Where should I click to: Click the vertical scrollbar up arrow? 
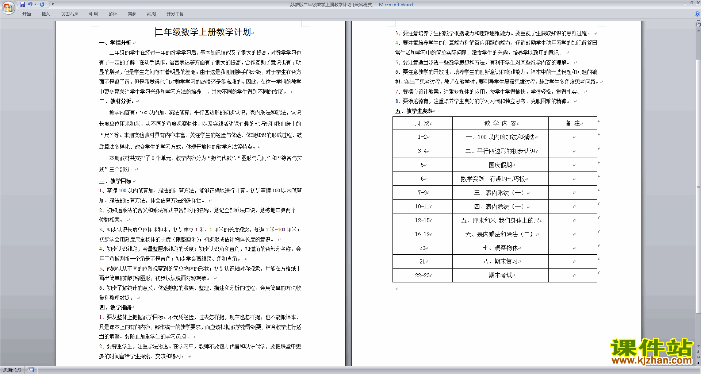698,31
